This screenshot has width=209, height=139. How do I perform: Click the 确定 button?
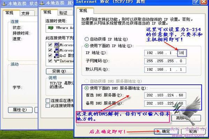(x=166, y=131)
